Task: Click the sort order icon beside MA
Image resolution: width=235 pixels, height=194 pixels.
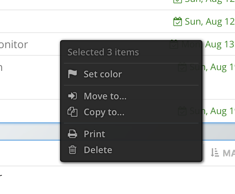Action: pos(215,152)
